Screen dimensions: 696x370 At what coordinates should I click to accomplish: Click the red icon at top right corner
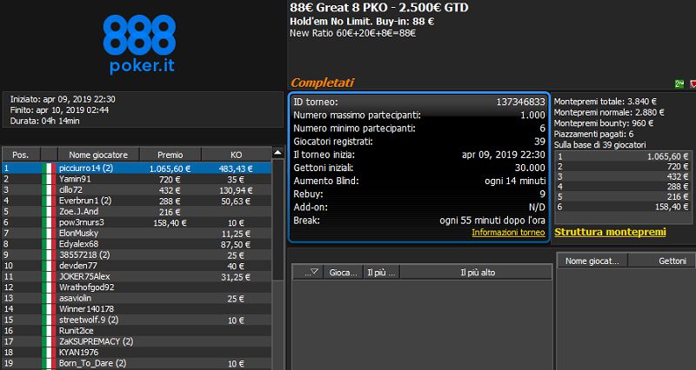coord(692,83)
